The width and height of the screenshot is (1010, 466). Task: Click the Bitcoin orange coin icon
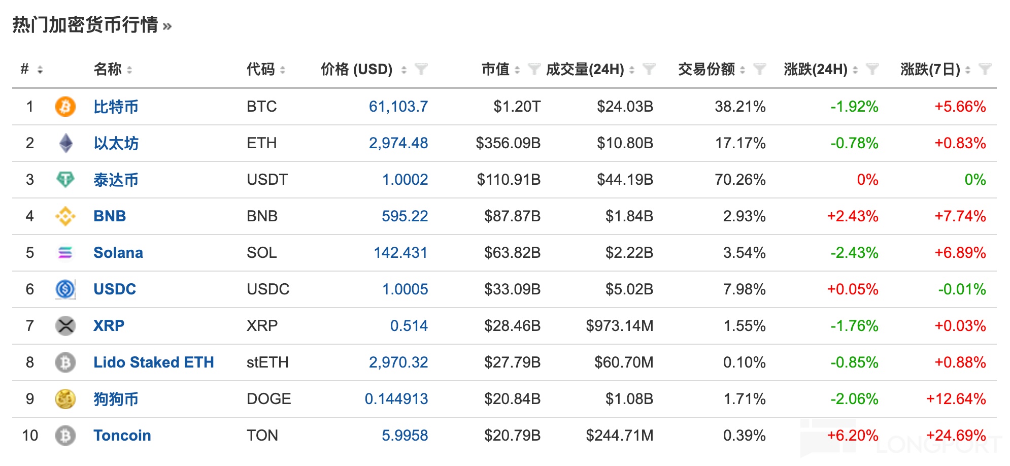(x=65, y=107)
